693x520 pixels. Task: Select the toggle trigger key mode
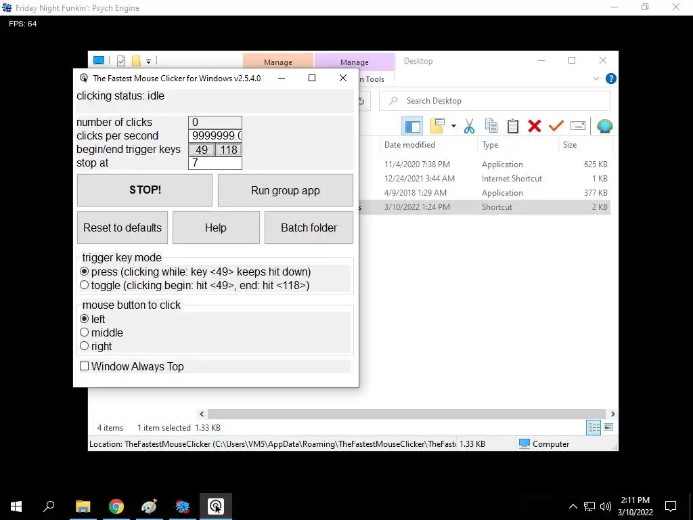pos(85,285)
